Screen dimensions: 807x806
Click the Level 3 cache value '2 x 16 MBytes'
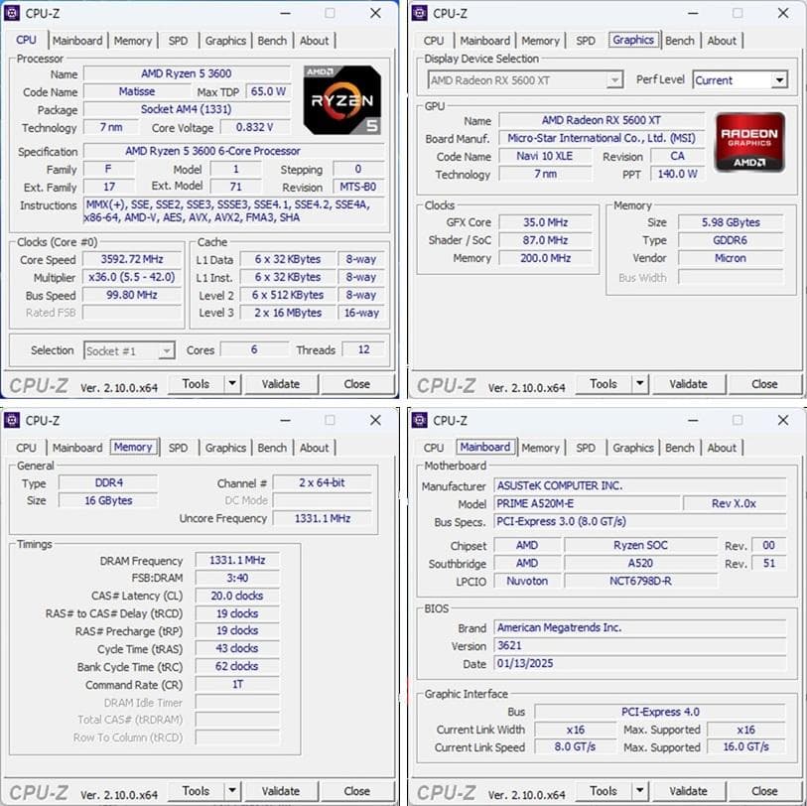(x=288, y=313)
